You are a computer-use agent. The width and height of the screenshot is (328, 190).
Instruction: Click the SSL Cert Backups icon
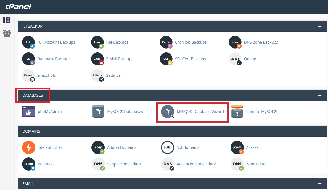[x=166, y=59]
